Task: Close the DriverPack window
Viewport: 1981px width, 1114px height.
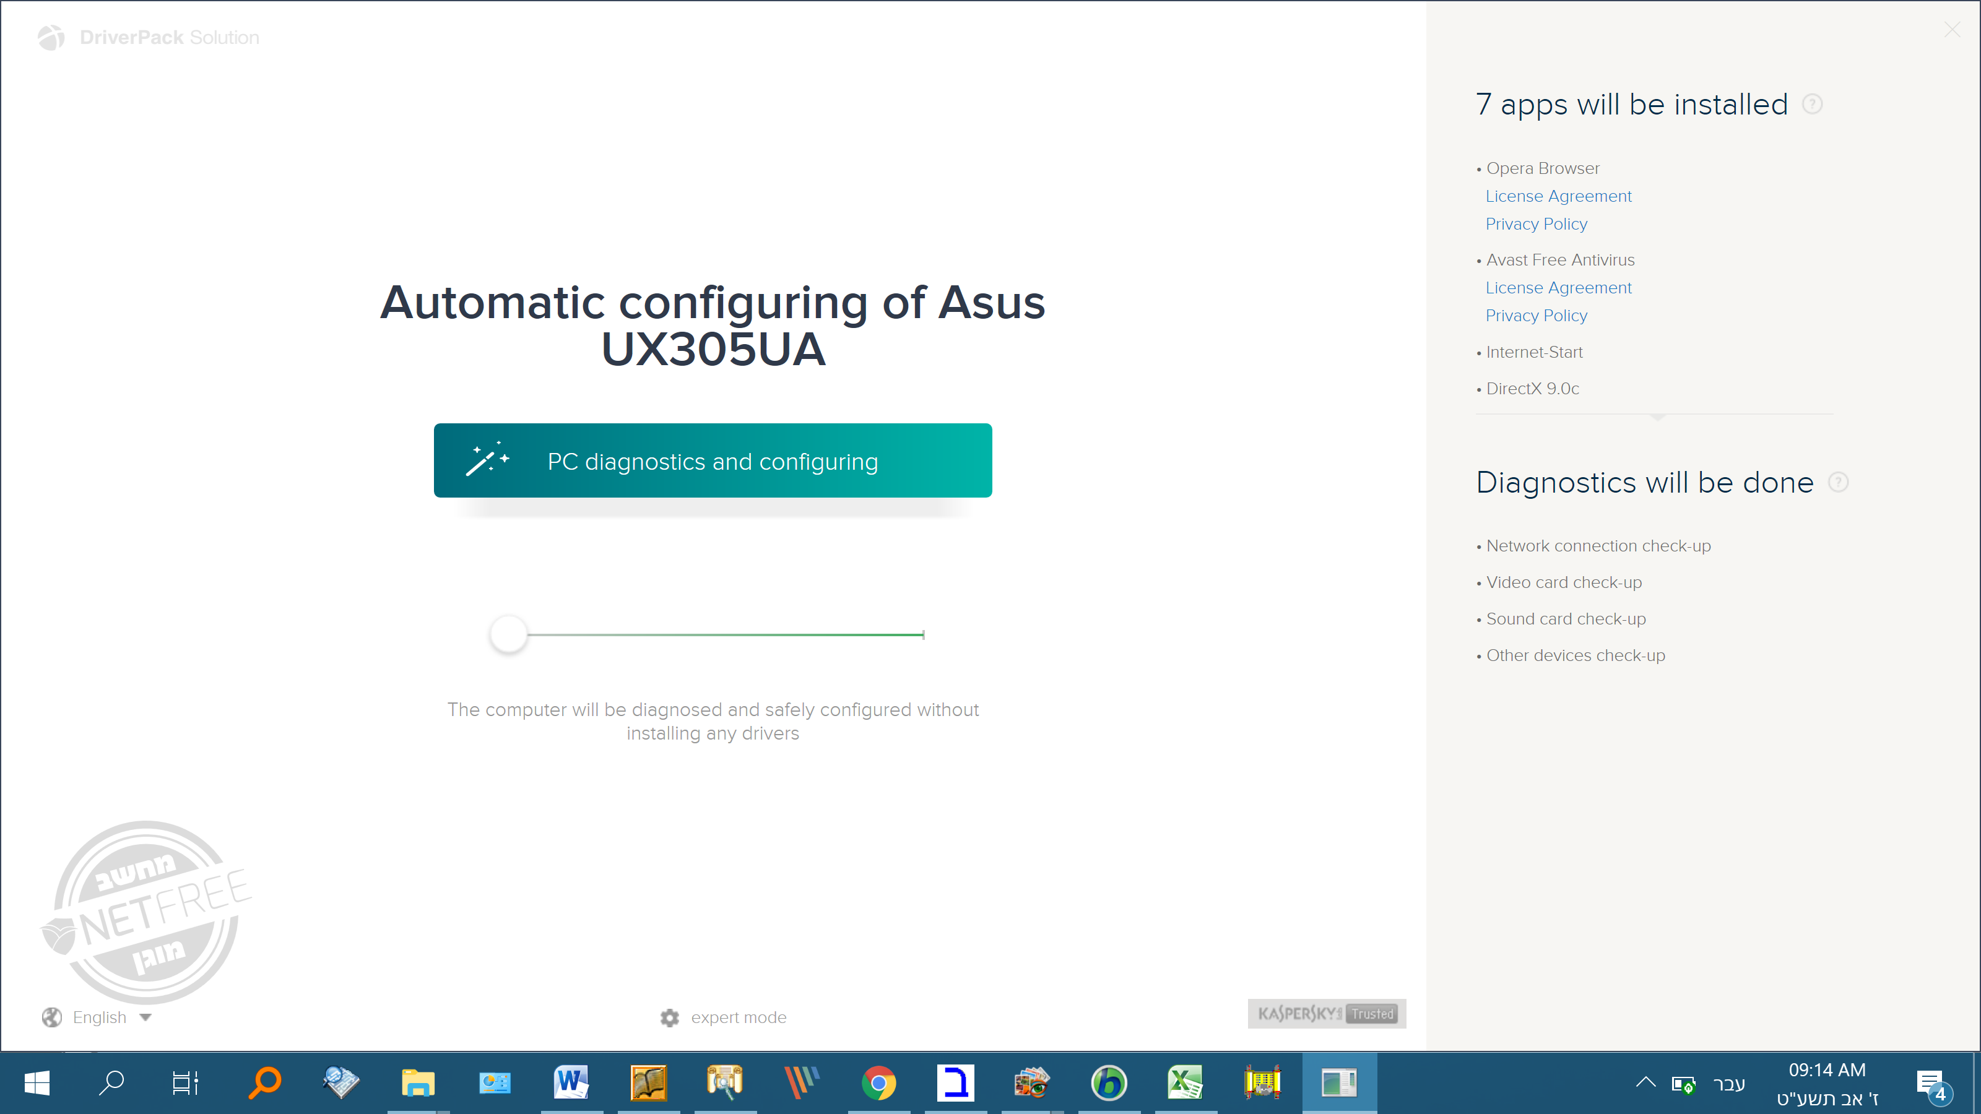Action: 1952,29
